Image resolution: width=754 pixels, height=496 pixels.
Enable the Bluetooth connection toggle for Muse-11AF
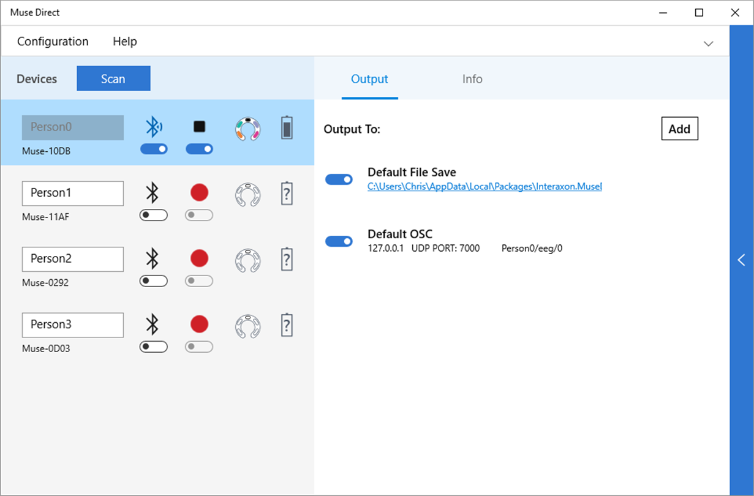coord(153,215)
